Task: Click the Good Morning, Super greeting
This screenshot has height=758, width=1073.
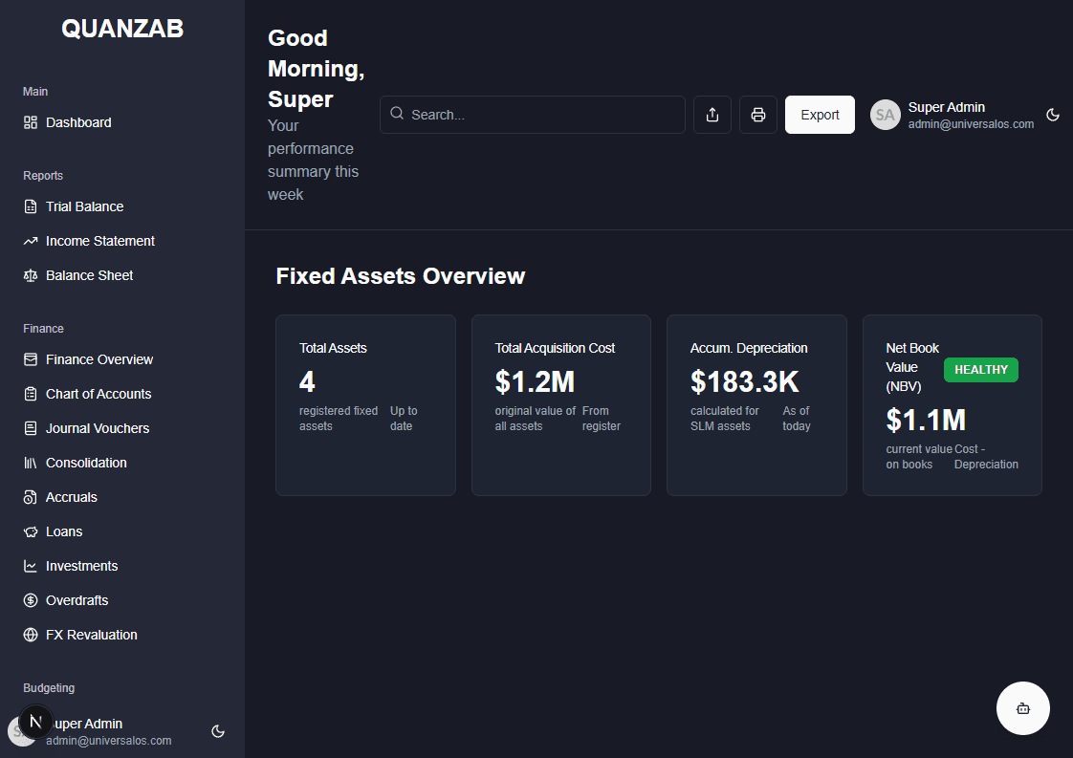Action: point(316,69)
